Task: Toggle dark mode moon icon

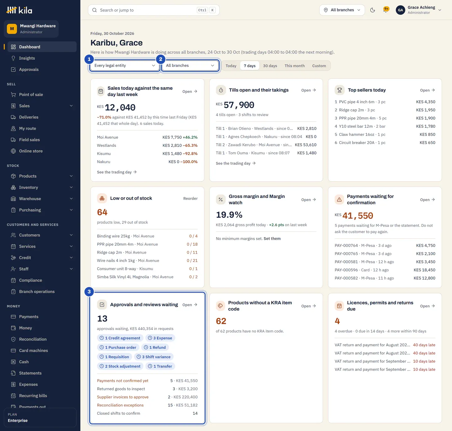Action: pyautogui.click(x=373, y=10)
